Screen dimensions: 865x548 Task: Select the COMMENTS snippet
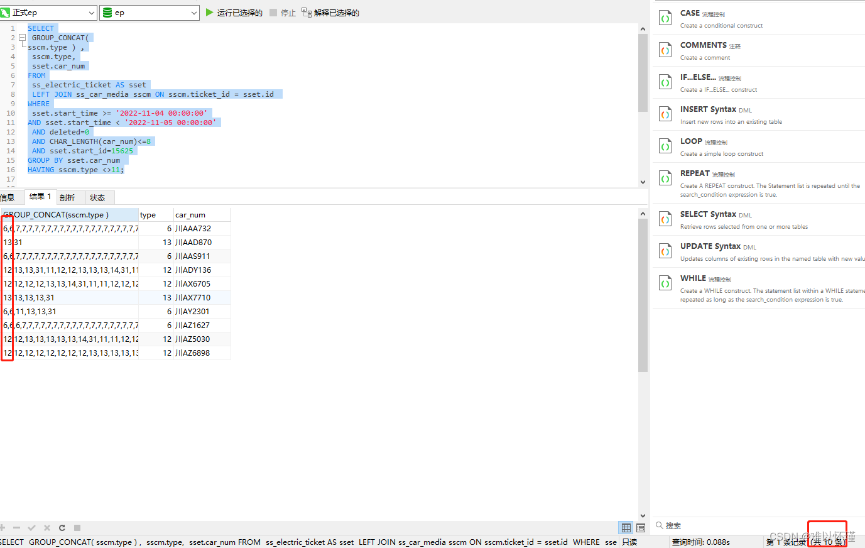[x=759, y=51]
